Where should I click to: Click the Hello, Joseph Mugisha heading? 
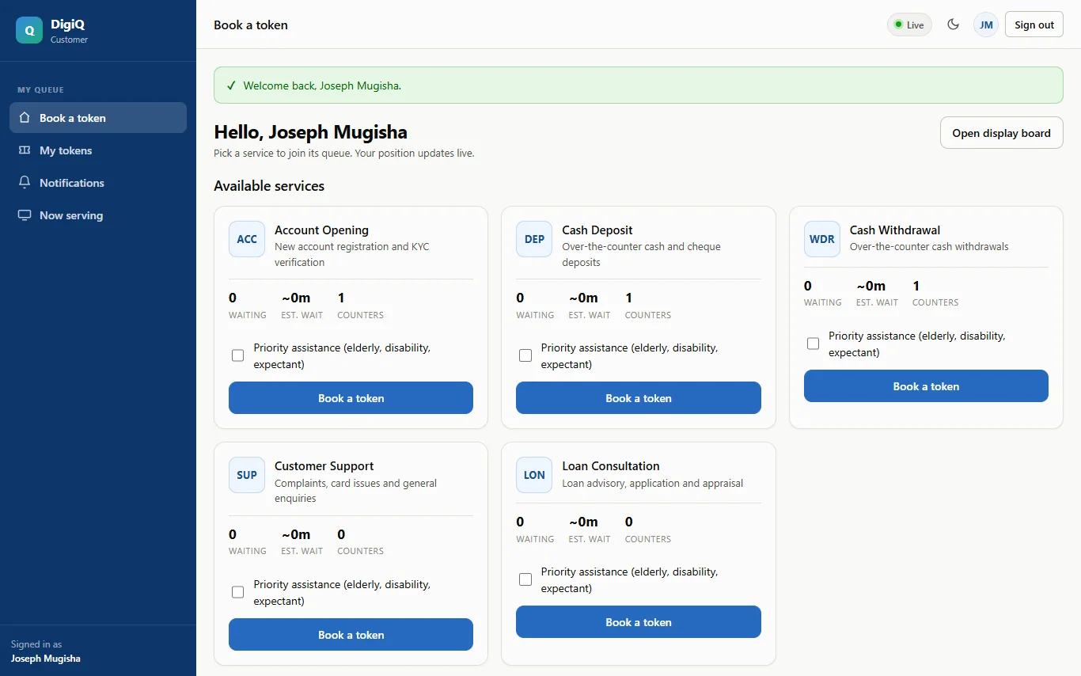tap(311, 132)
